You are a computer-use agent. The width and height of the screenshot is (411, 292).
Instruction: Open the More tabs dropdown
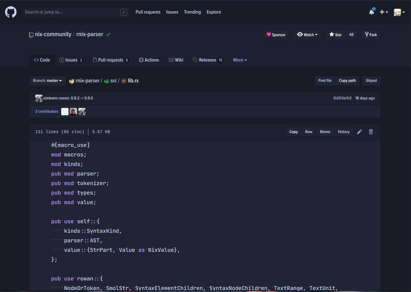240,60
